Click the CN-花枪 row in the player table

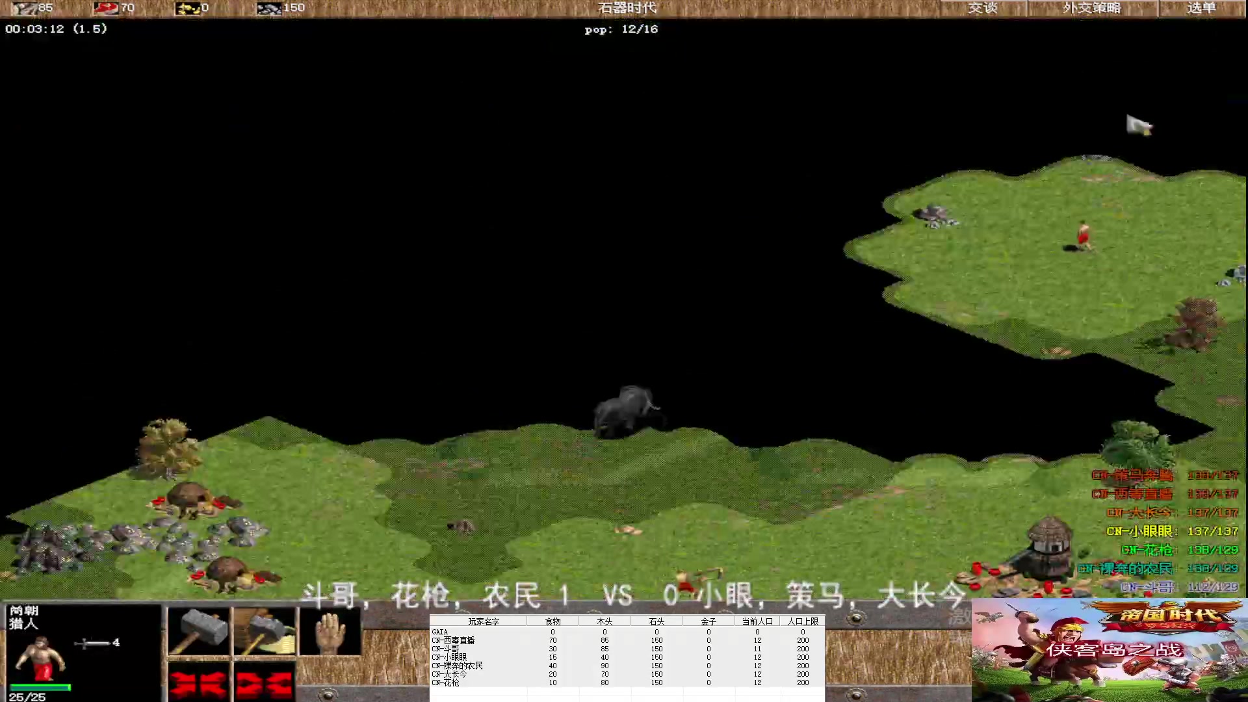pos(627,682)
